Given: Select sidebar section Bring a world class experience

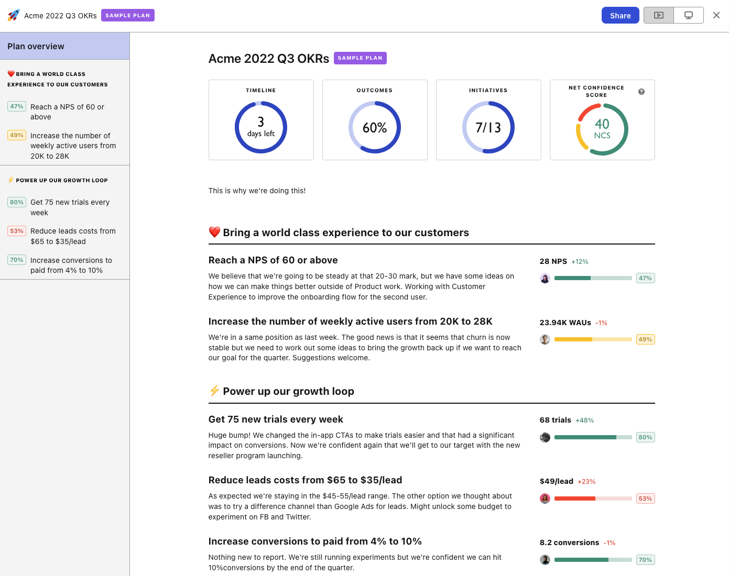Looking at the screenshot, I should click(58, 79).
